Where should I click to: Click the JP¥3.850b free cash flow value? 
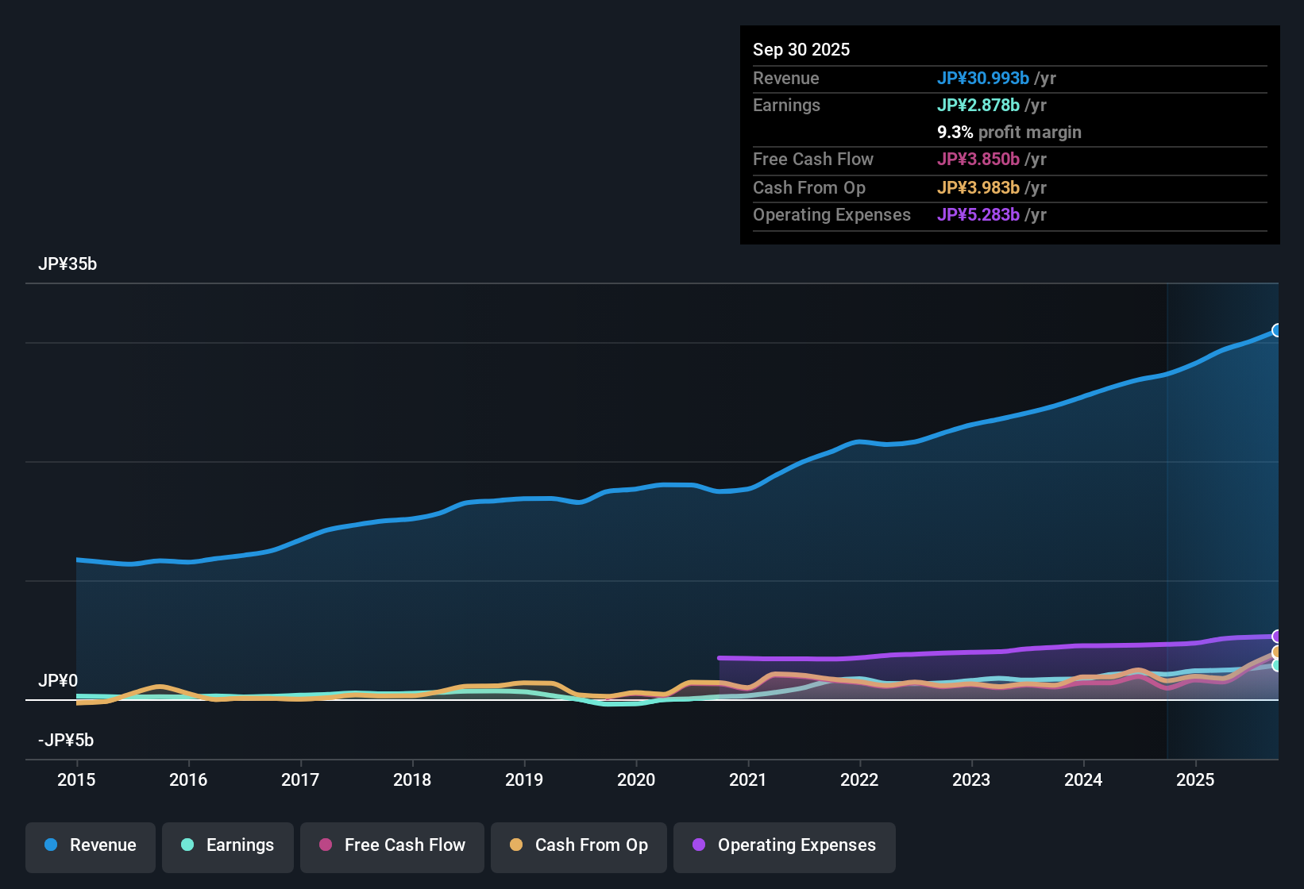(978, 160)
